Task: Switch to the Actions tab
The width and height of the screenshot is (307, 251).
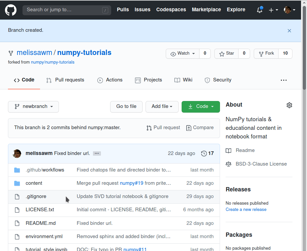Action: point(110,80)
